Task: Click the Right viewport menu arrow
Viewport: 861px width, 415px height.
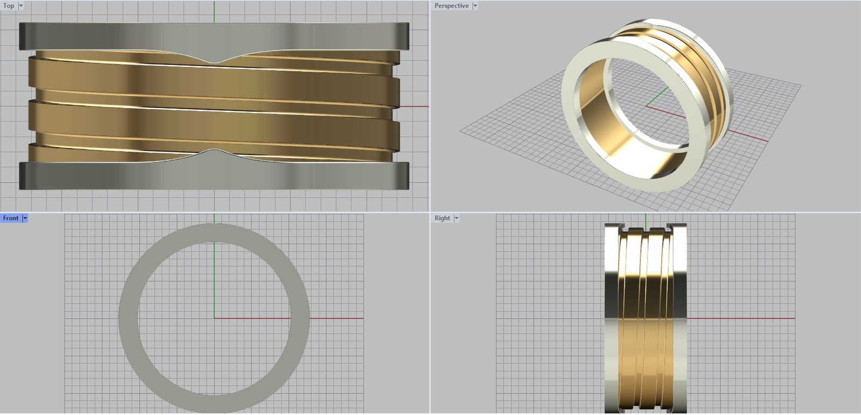Action: pyautogui.click(x=456, y=218)
